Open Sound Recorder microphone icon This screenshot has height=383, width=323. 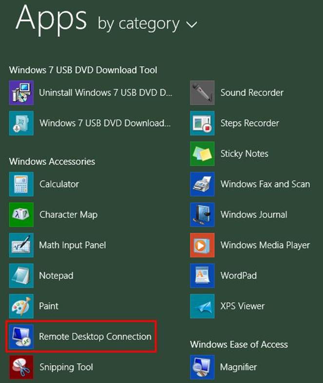[x=202, y=93]
